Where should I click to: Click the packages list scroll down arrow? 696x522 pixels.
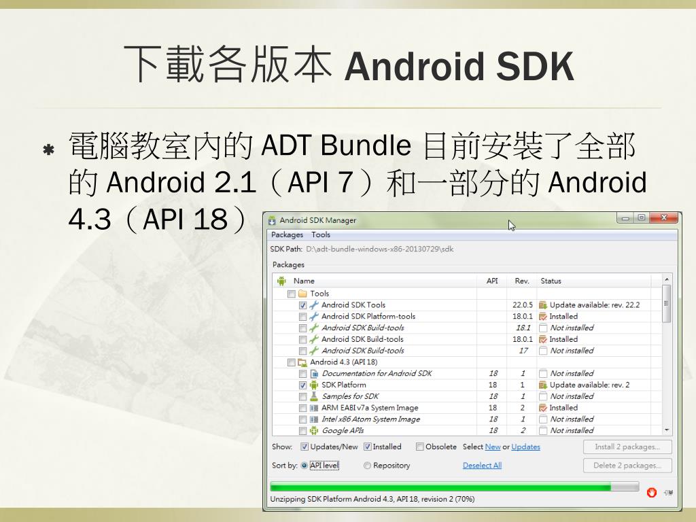tap(666, 430)
